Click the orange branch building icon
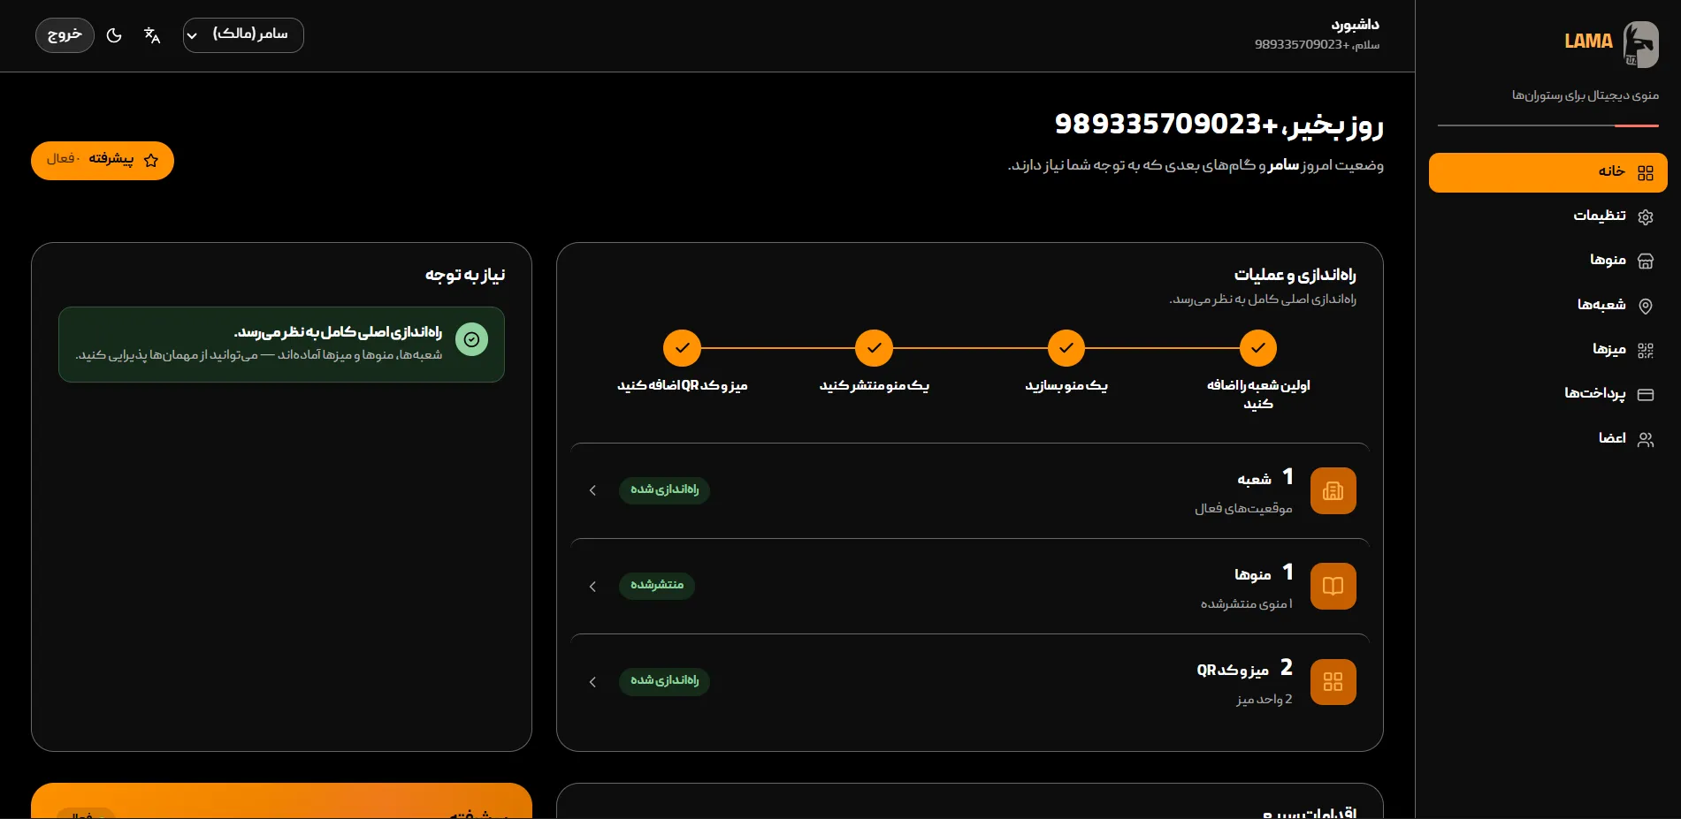1681x819 pixels. coord(1333,490)
